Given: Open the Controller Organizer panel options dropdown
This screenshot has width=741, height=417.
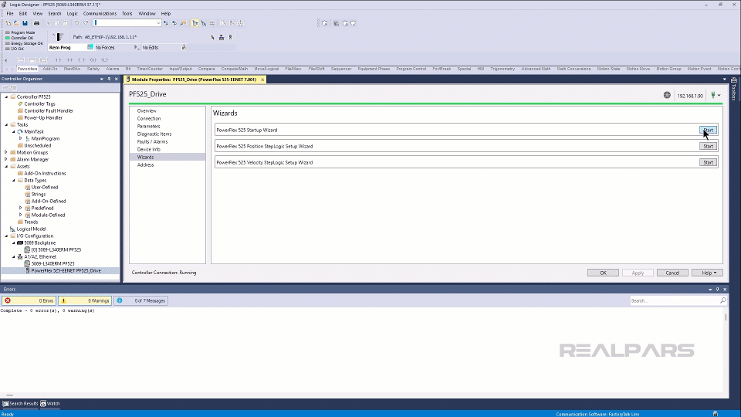Looking at the screenshot, I should click(x=102, y=79).
